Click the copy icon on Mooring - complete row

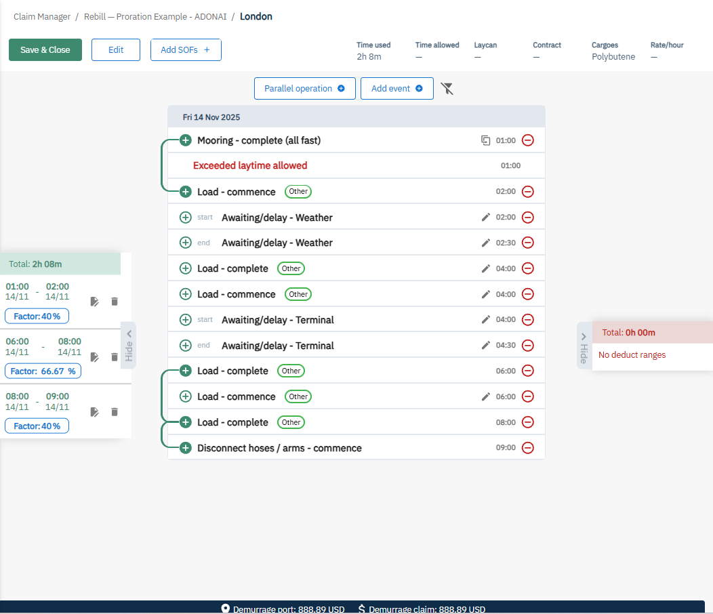point(485,140)
